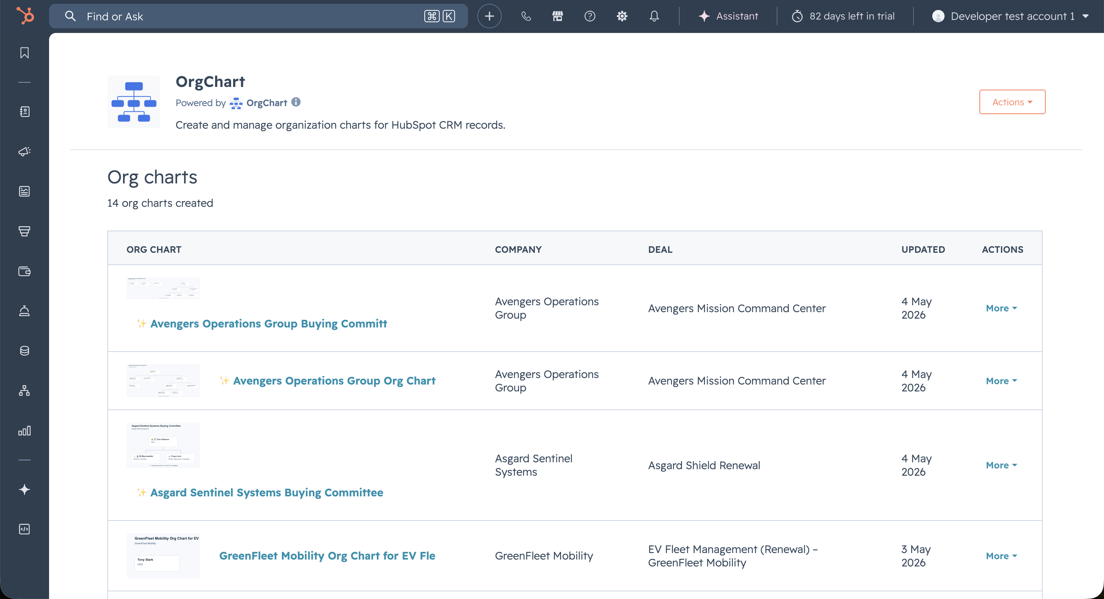Open the Notifications bell icon

coord(654,16)
